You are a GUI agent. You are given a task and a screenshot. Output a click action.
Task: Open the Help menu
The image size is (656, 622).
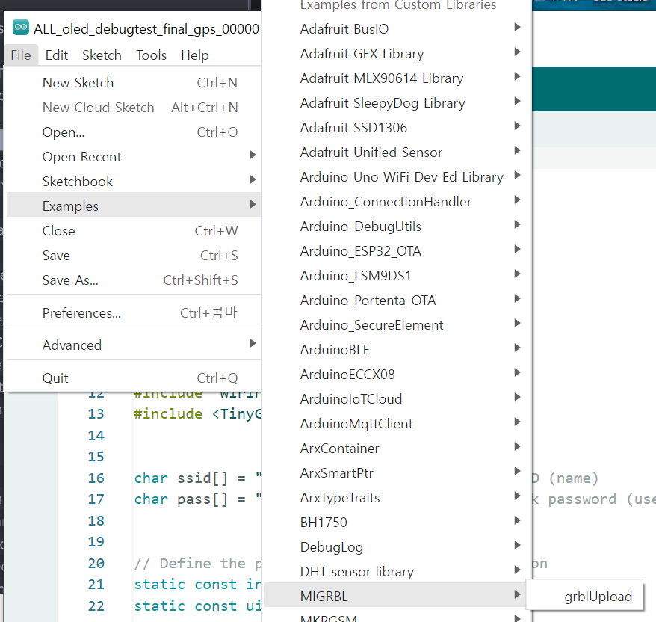point(194,55)
